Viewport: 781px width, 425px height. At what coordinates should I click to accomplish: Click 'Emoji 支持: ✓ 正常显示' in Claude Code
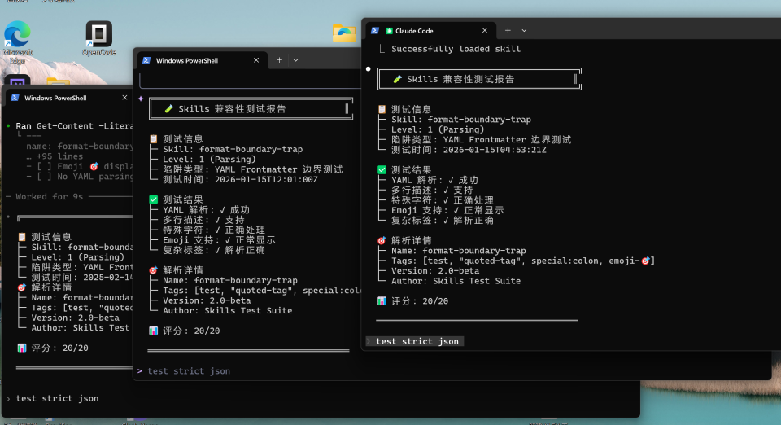coord(447,210)
